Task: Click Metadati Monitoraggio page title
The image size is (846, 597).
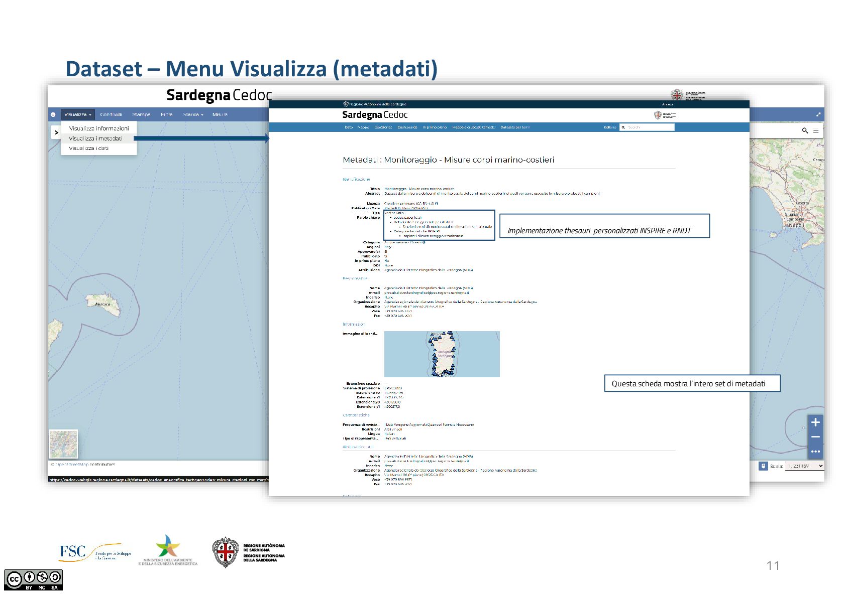Action: 449,160
